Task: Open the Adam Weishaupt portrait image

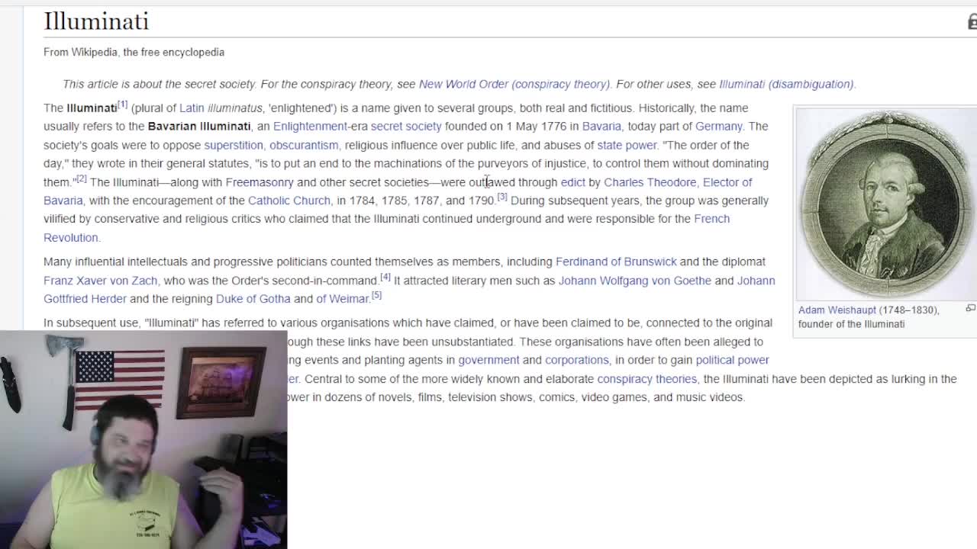Action: pyautogui.click(x=886, y=204)
